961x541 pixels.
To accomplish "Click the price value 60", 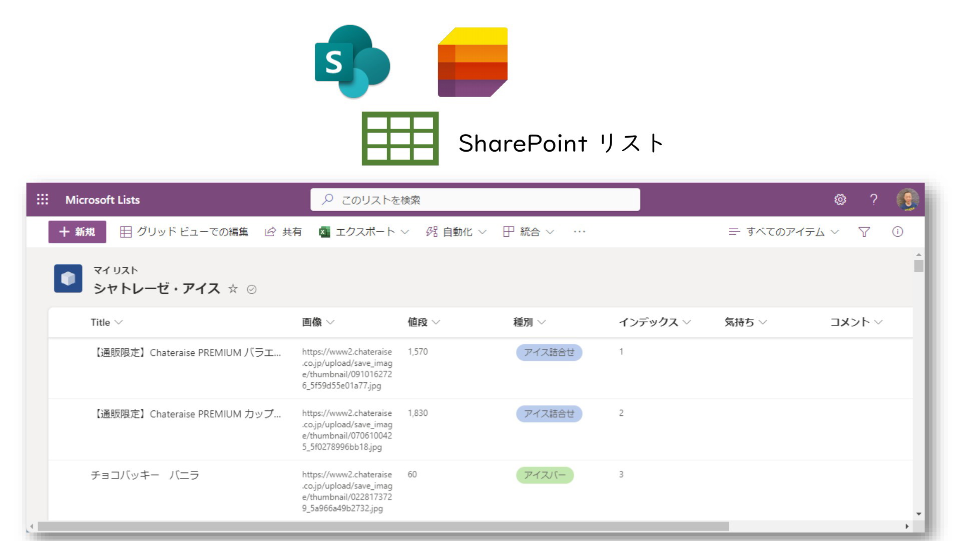I will click(x=412, y=474).
